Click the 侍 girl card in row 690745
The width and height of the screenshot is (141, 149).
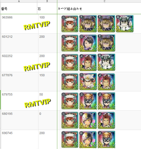[70, 139]
